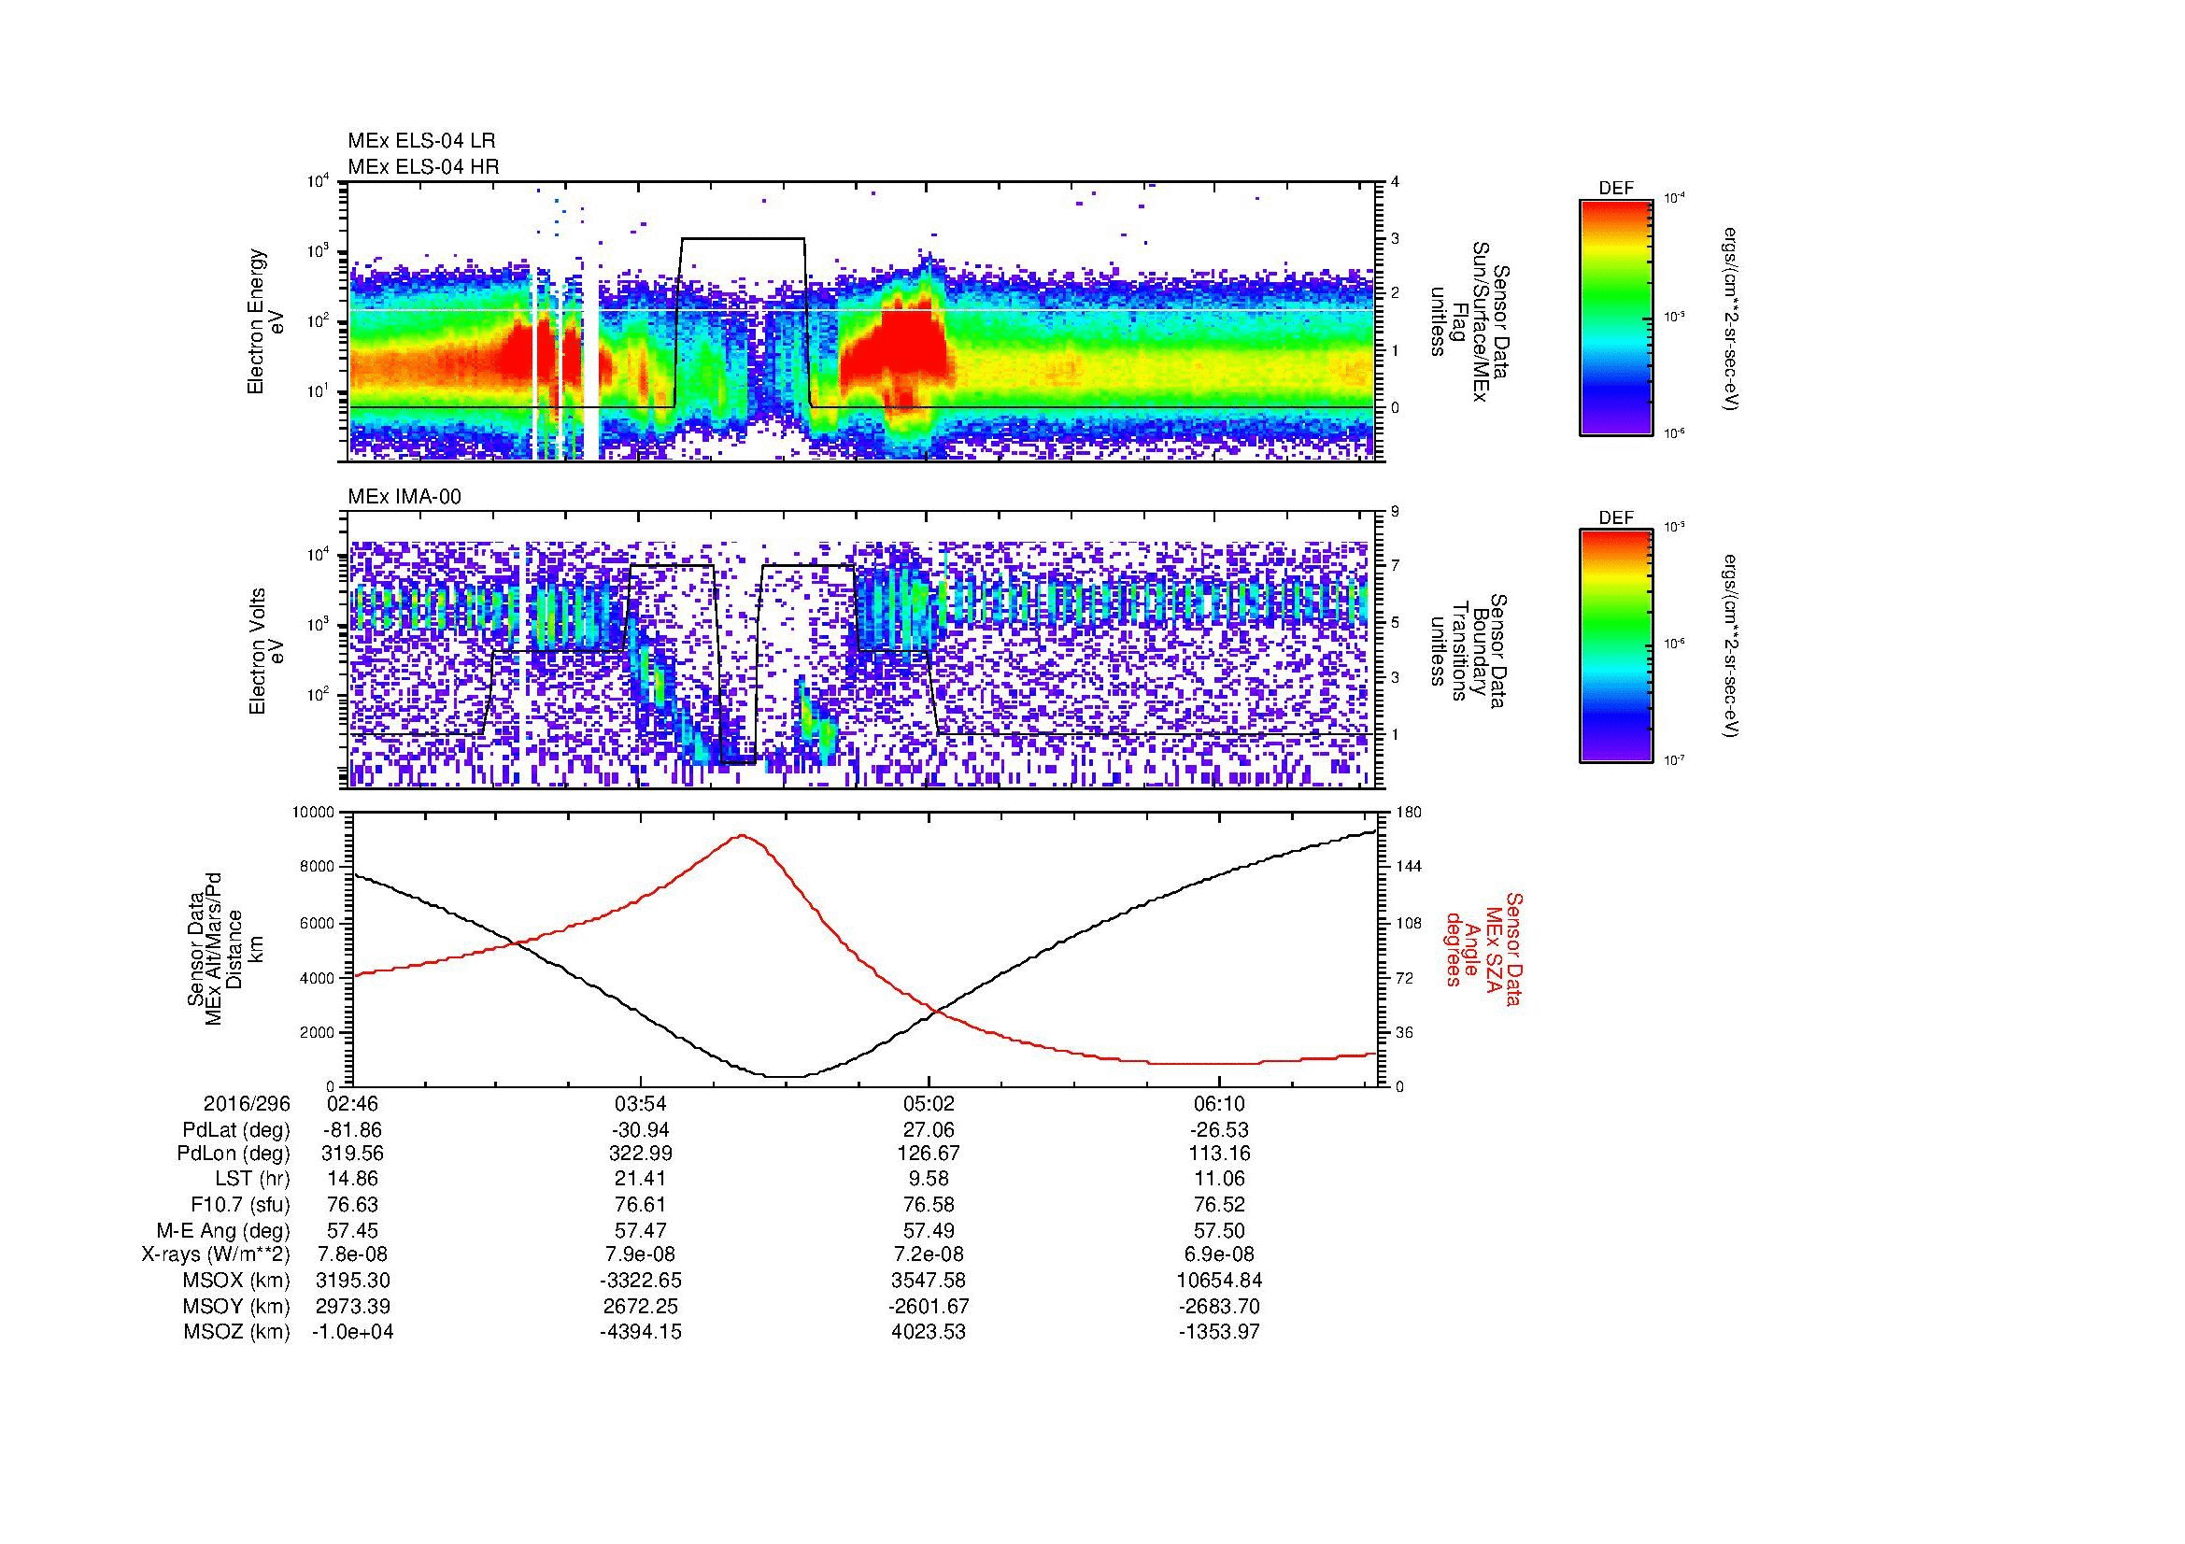Image resolution: width=2185 pixels, height=1544 pixels.
Task: Click the F10.7 value 76.52
Action: [x=1219, y=1205]
